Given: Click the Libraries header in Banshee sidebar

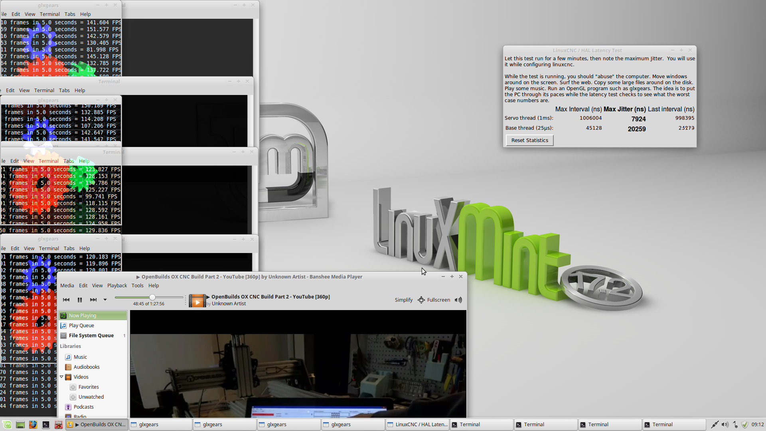Looking at the screenshot, I should (x=70, y=346).
